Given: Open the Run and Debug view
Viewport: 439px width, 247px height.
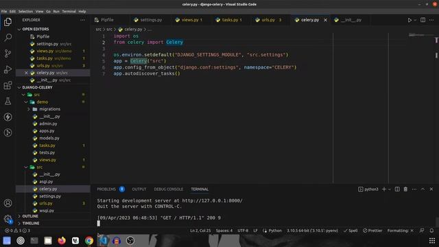Looking at the screenshot, I should (x=8, y=69).
